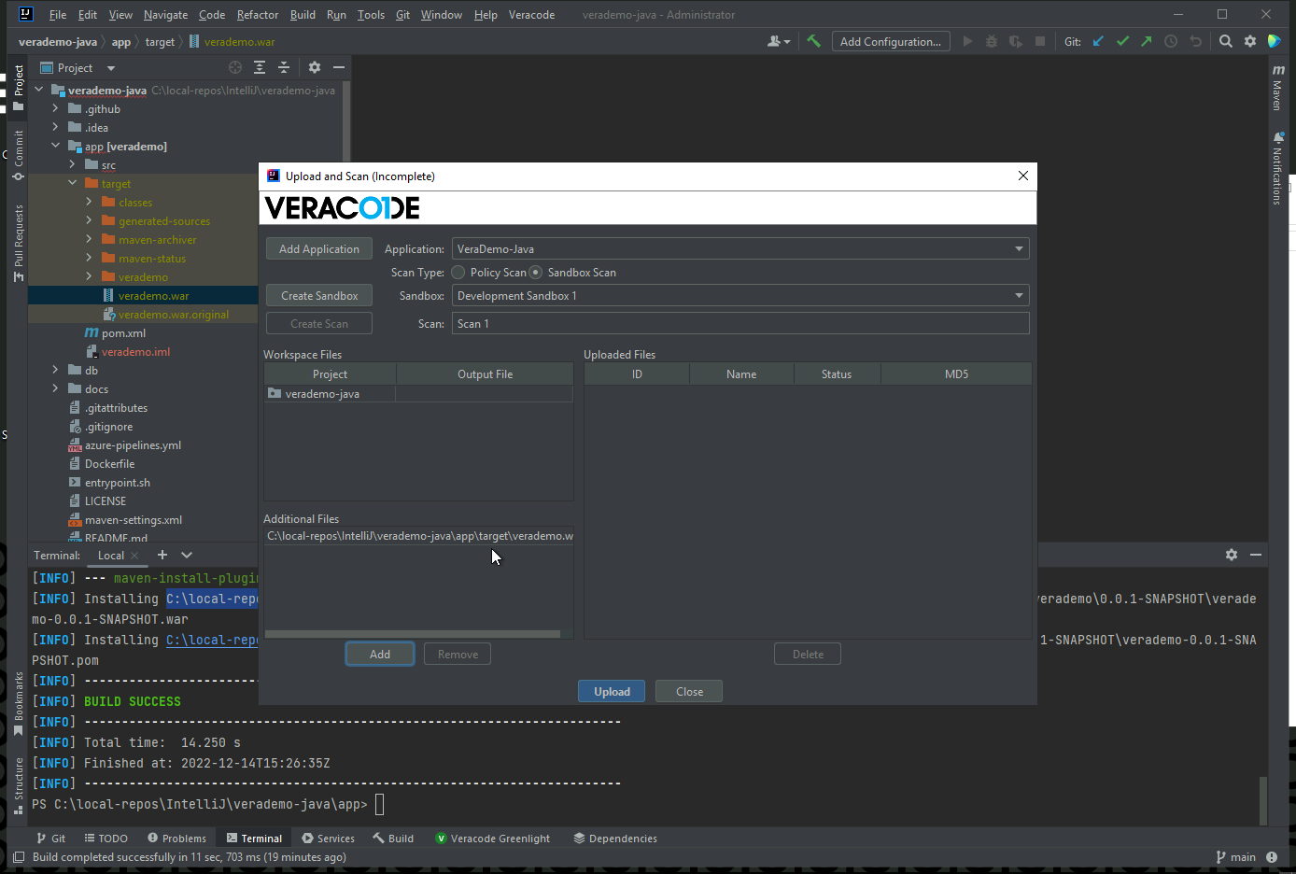Click Collapse All in Project panel
The image size is (1296, 874).
[x=284, y=67]
